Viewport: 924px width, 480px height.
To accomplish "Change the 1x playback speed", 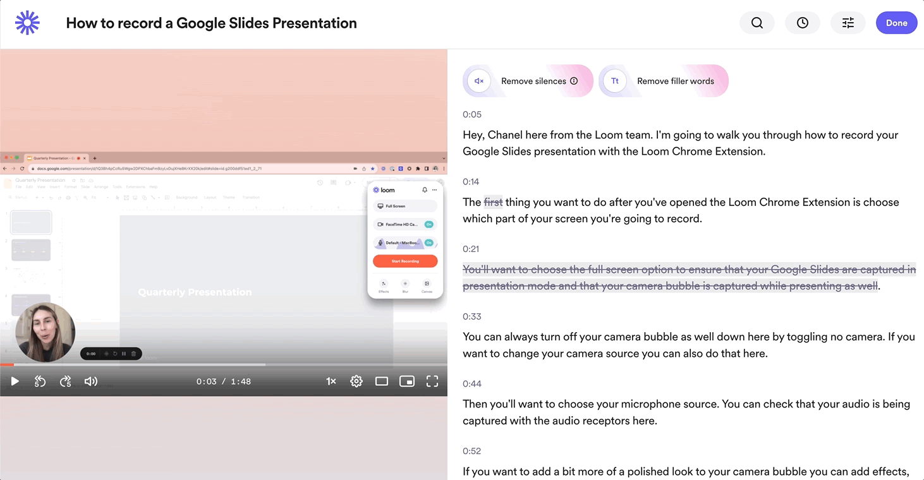I will [x=331, y=381].
